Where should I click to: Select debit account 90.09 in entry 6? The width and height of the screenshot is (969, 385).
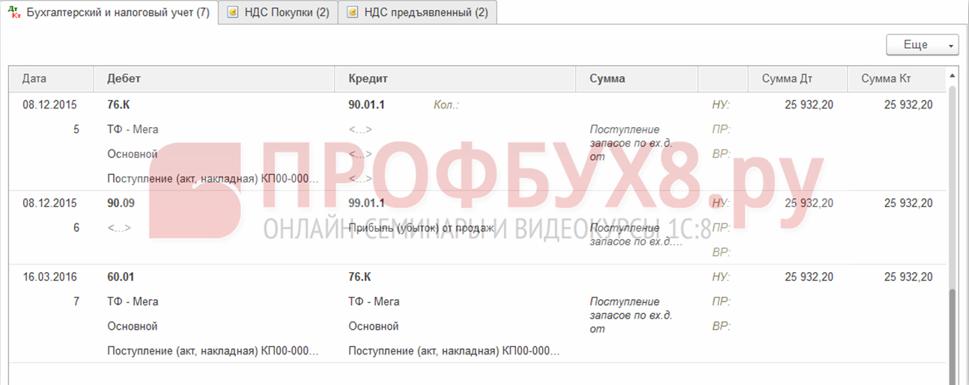click(x=121, y=203)
